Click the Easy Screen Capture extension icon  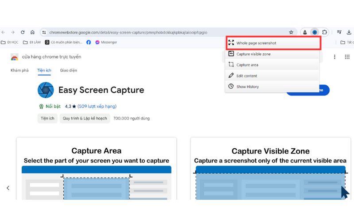point(315,32)
